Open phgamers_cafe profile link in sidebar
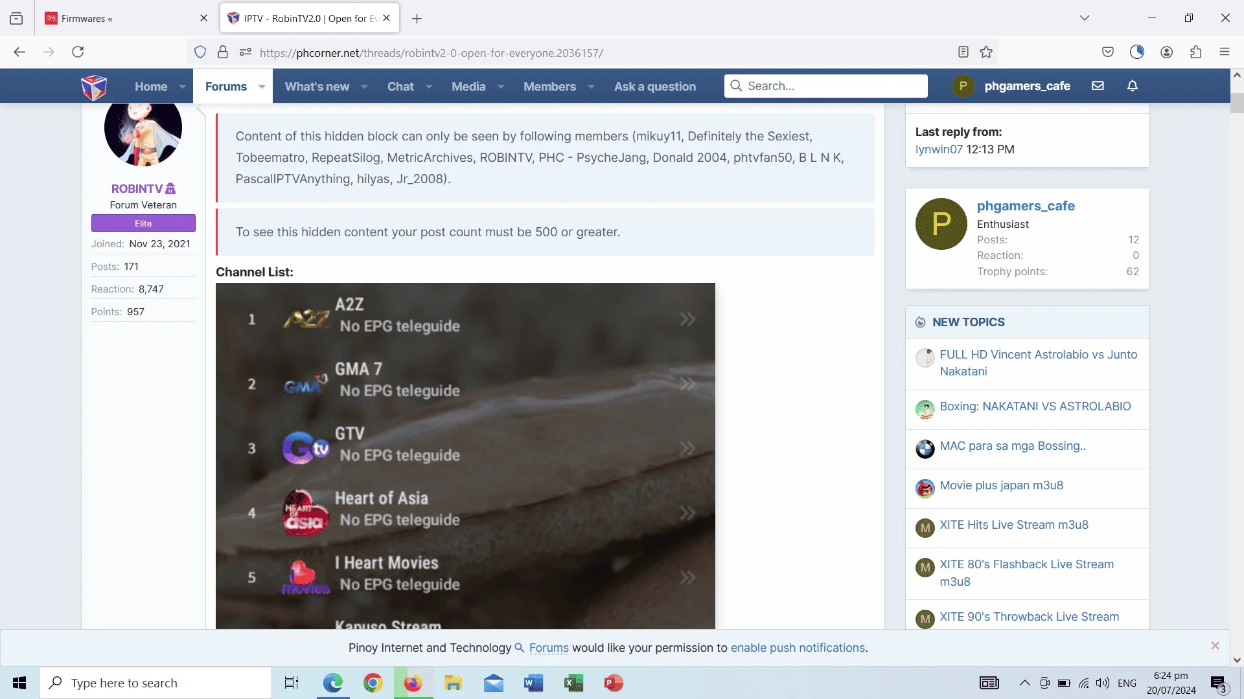 1026,206
